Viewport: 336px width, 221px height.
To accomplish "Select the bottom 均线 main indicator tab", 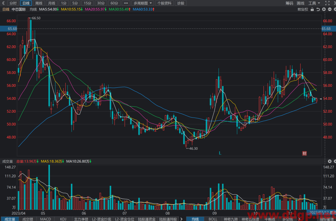I will point(195,219).
